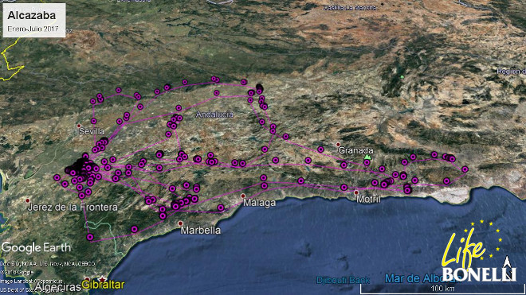Click the red dot next to Sevilla
The image size is (526, 295).
[79, 126]
